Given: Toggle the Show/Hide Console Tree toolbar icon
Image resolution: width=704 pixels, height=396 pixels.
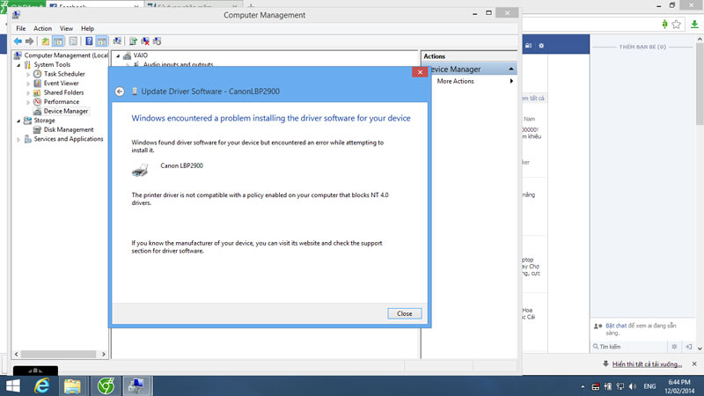Looking at the screenshot, I should coord(58,41).
